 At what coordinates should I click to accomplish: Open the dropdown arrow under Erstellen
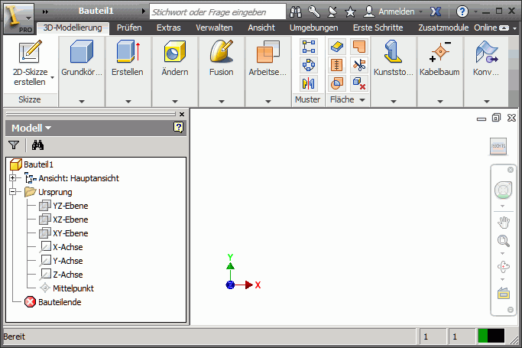pyautogui.click(x=127, y=101)
